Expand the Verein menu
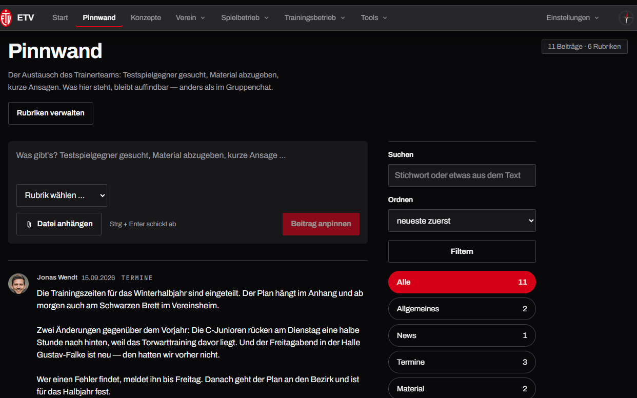The image size is (637, 398). point(190,17)
